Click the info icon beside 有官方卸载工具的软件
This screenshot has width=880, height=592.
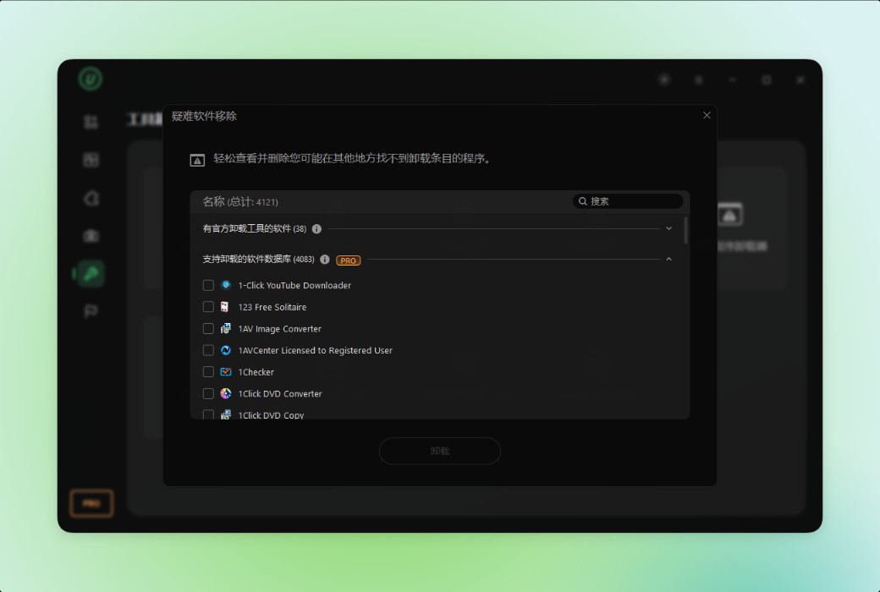pos(316,229)
